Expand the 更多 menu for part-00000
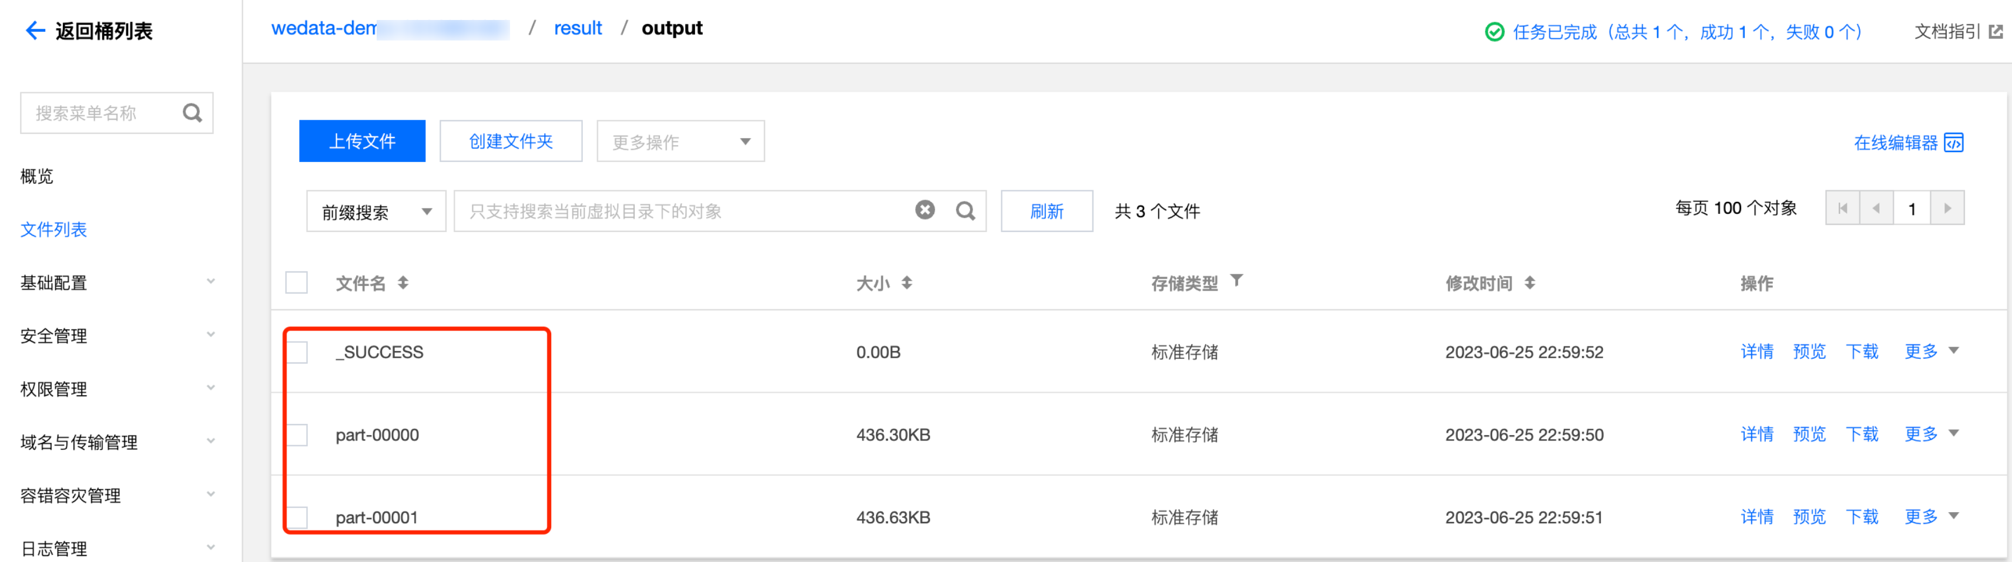The width and height of the screenshot is (2012, 562). [1931, 434]
